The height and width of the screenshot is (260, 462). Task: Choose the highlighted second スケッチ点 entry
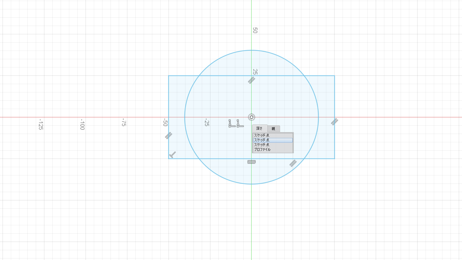click(x=273, y=140)
